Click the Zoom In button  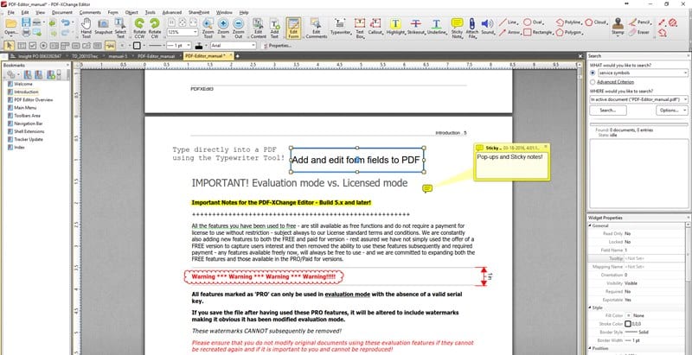point(223,28)
